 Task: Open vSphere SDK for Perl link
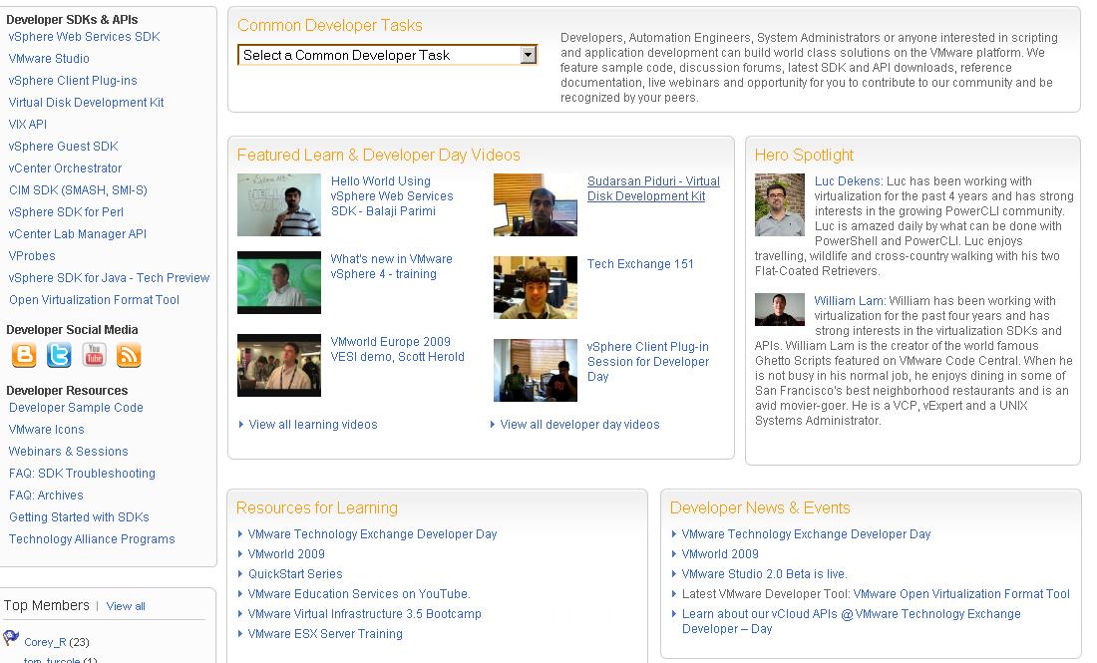(x=66, y=212)
